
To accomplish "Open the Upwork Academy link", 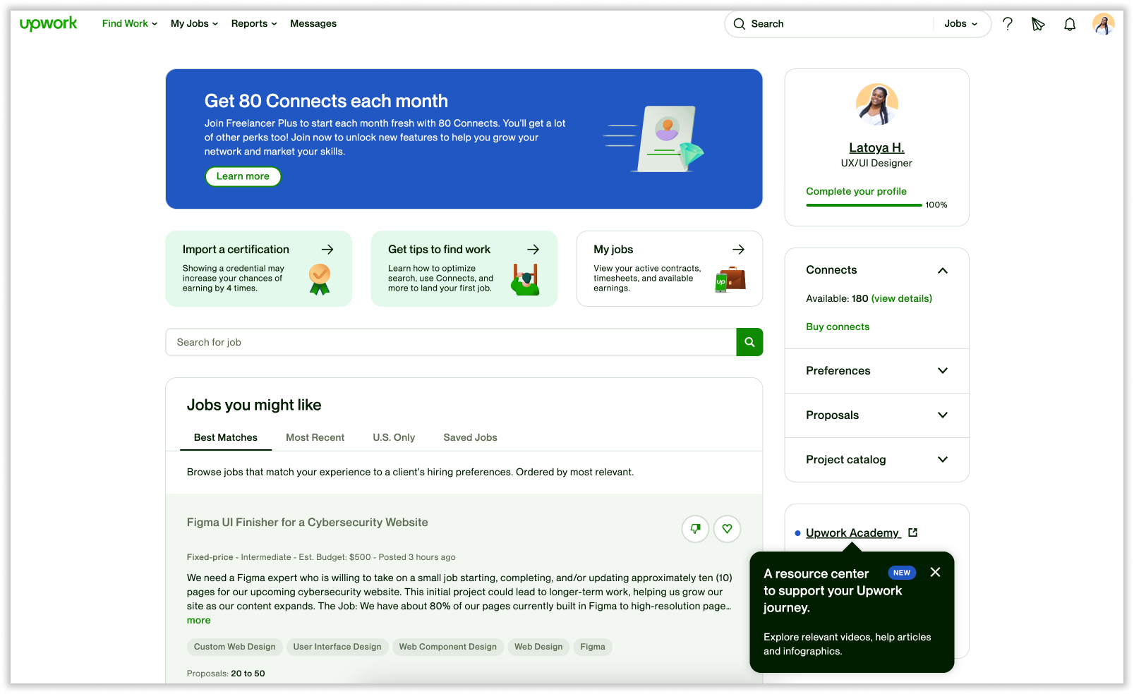I will pos(853,532).
